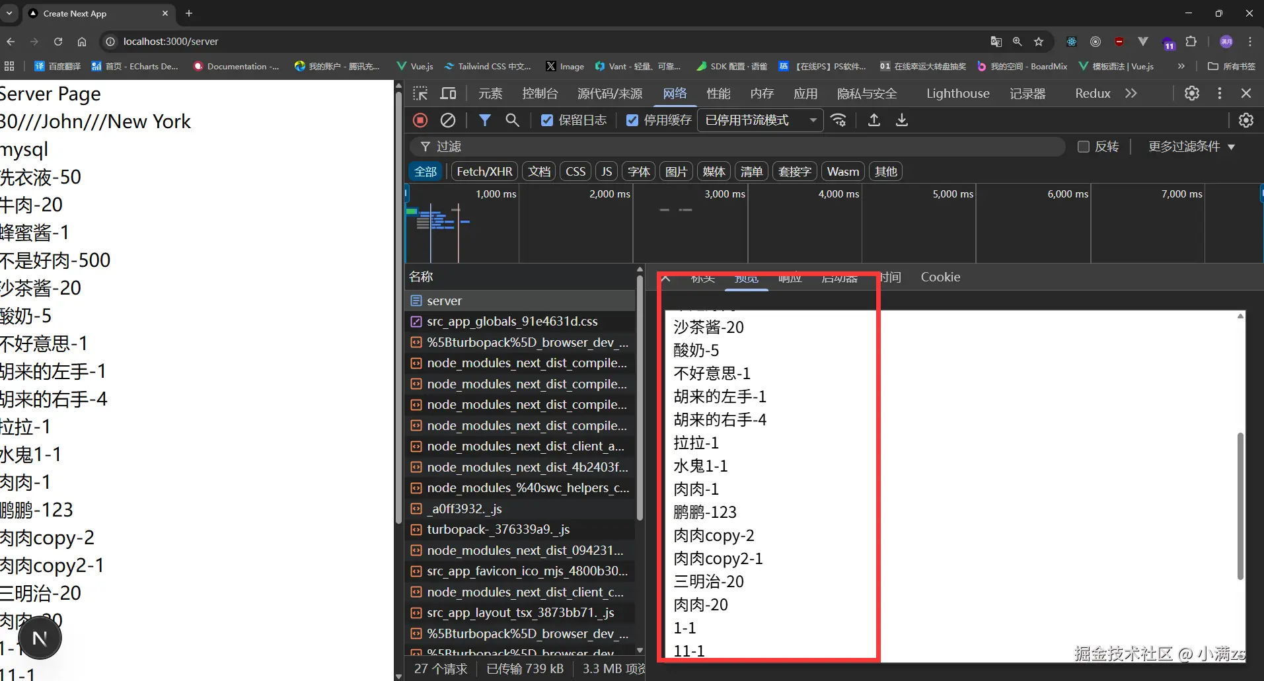Toggle the network filter funnel icon
This screenshot has height=681, width=1264.
click(x=484, y=120)
